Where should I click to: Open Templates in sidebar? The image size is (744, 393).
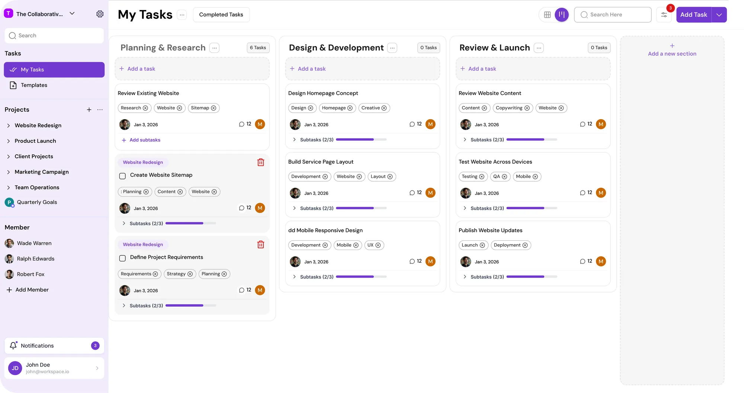coord(34,85)
